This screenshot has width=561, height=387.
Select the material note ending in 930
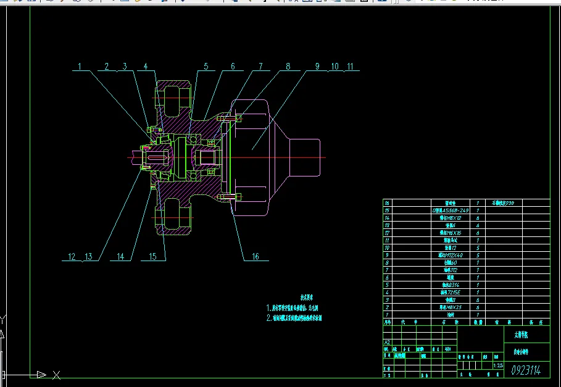pos(503,203)
